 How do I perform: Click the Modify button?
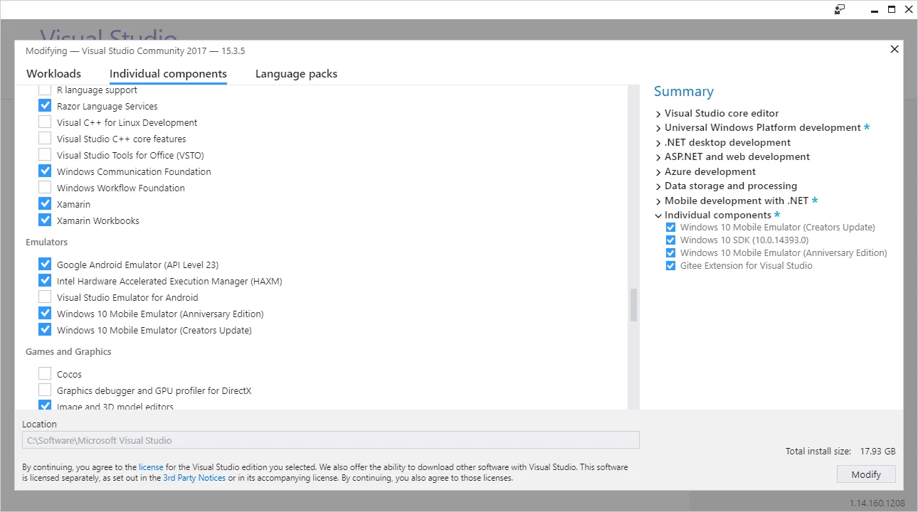[x=866, y=474]
